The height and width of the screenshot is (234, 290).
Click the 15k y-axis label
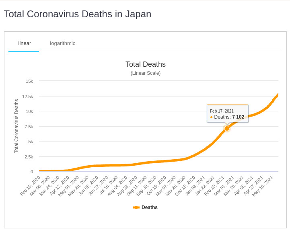click(29, 81)
